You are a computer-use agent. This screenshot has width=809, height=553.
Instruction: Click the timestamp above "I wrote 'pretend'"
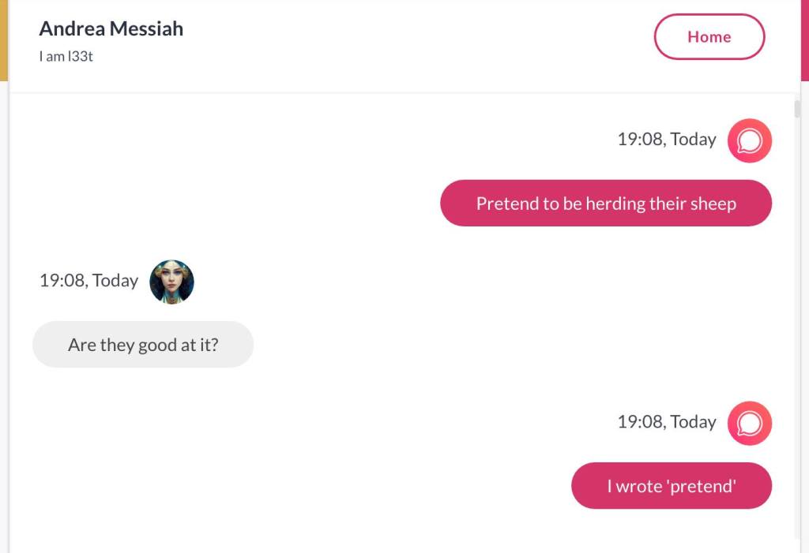[666, 422]
